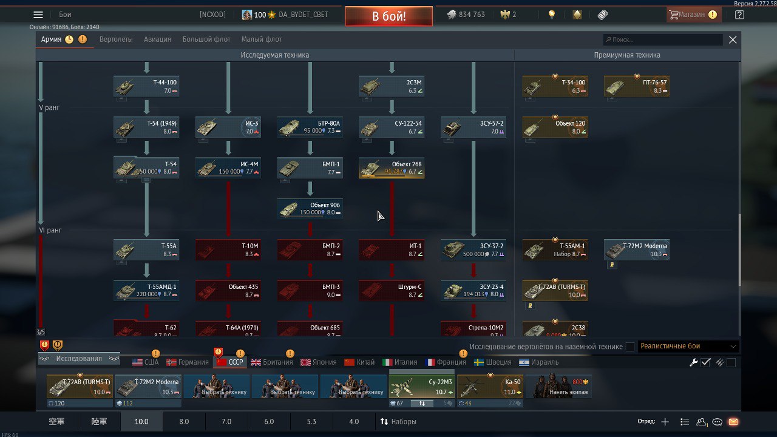Open the wrench settings icon
This screenshot has height=437, width=777.
coord(694,362)
